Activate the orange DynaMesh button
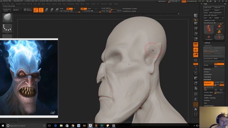The image size is (228, 128). click(x=209, y=84)
